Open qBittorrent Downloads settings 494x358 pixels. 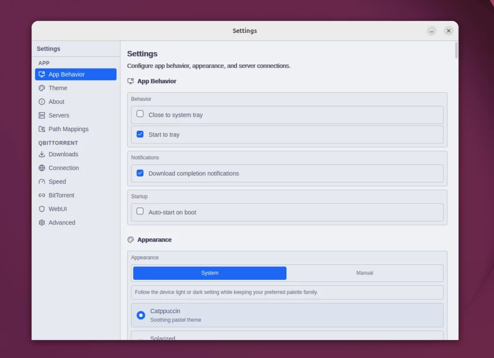[x=76, y=154]
